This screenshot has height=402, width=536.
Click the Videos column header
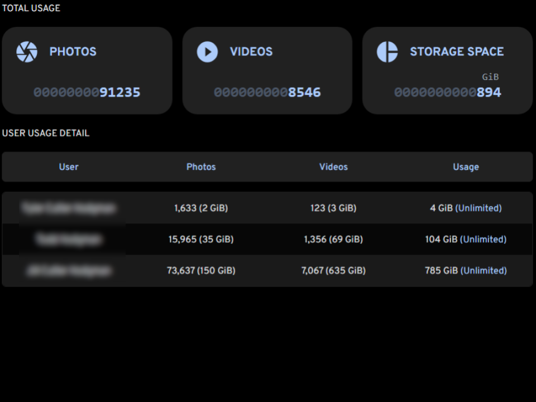(x=333, y=167)
